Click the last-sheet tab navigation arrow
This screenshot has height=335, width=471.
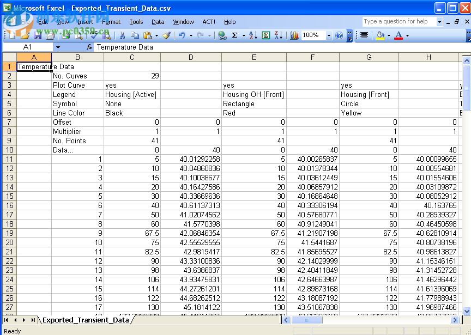pos(33,320)
